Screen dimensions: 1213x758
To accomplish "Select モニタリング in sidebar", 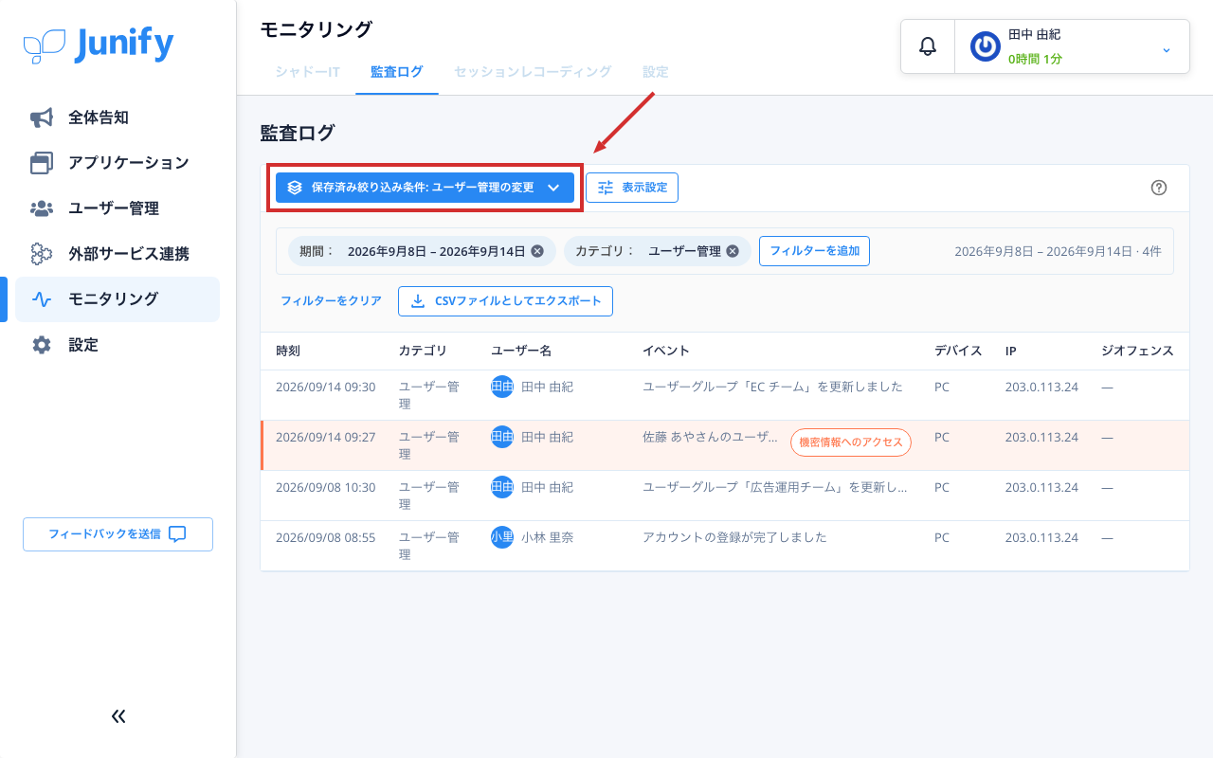I will point(118,299).
